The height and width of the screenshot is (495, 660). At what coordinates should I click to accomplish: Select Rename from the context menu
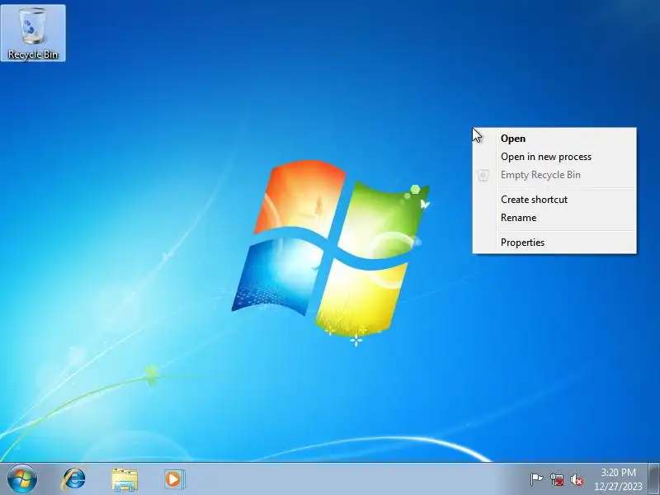554,218
